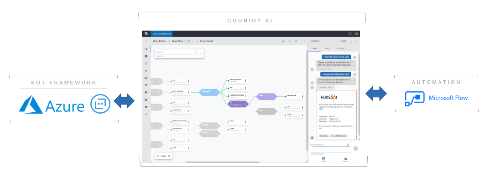The width and height of the screenshot is (490, 183).
Task: Open the STARTFLOW node's menu
Action: pyautogui.click(x=188, y=111)
